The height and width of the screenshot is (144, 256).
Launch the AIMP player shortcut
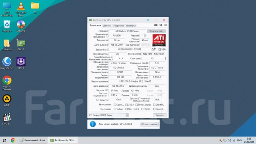pos(7,100)
